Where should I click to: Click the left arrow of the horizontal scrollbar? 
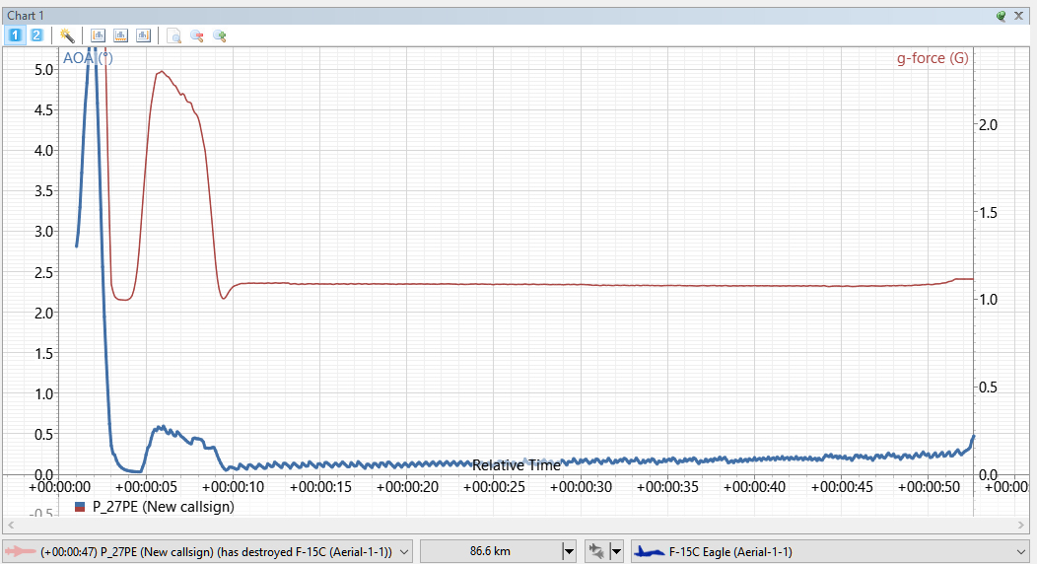[x=11, y=525]
